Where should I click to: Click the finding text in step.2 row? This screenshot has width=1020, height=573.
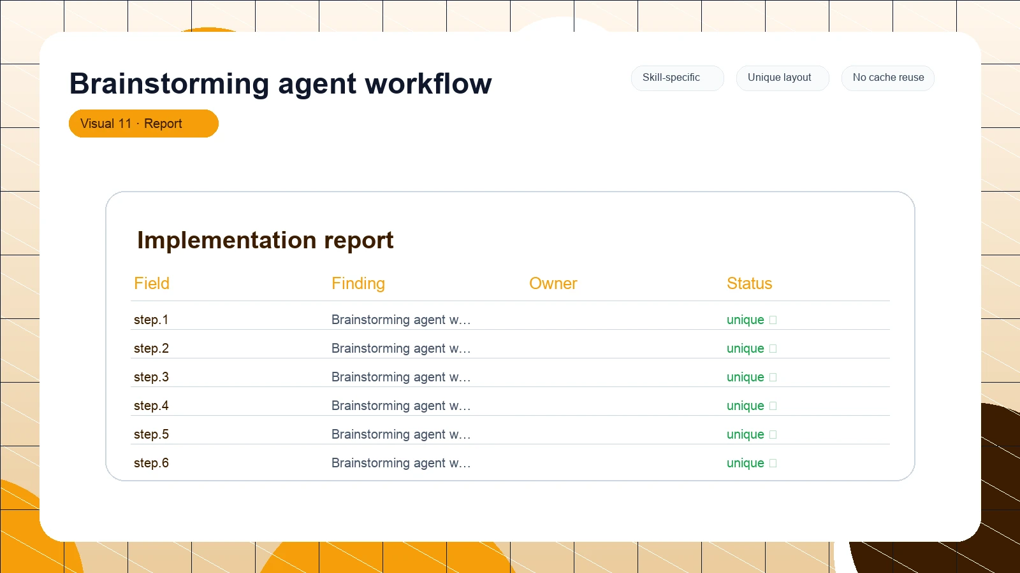[401, 348]
